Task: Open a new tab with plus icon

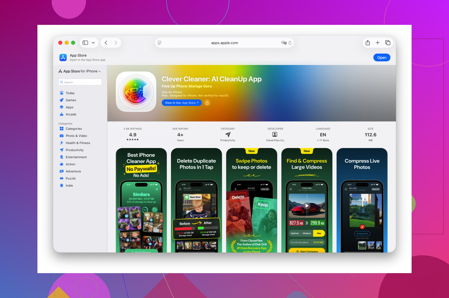Action: (x=378, y=43)
